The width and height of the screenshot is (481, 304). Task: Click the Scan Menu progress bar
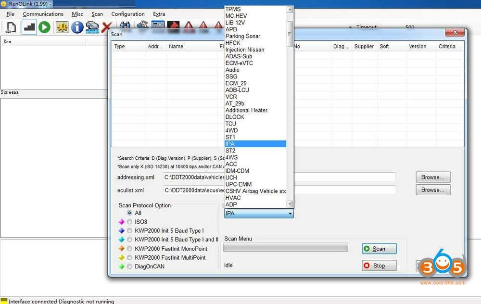(x=286, y=248)
